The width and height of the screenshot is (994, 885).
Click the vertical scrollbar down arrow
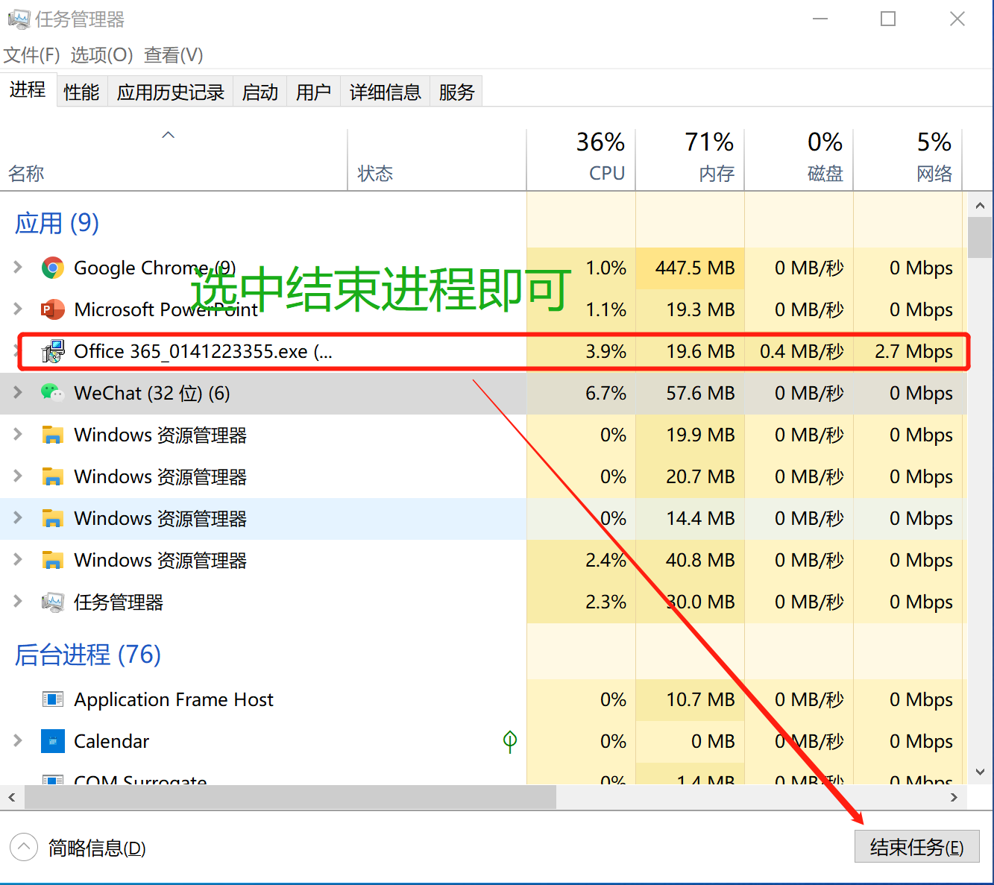pyautogui.click(x=980, y=772)
